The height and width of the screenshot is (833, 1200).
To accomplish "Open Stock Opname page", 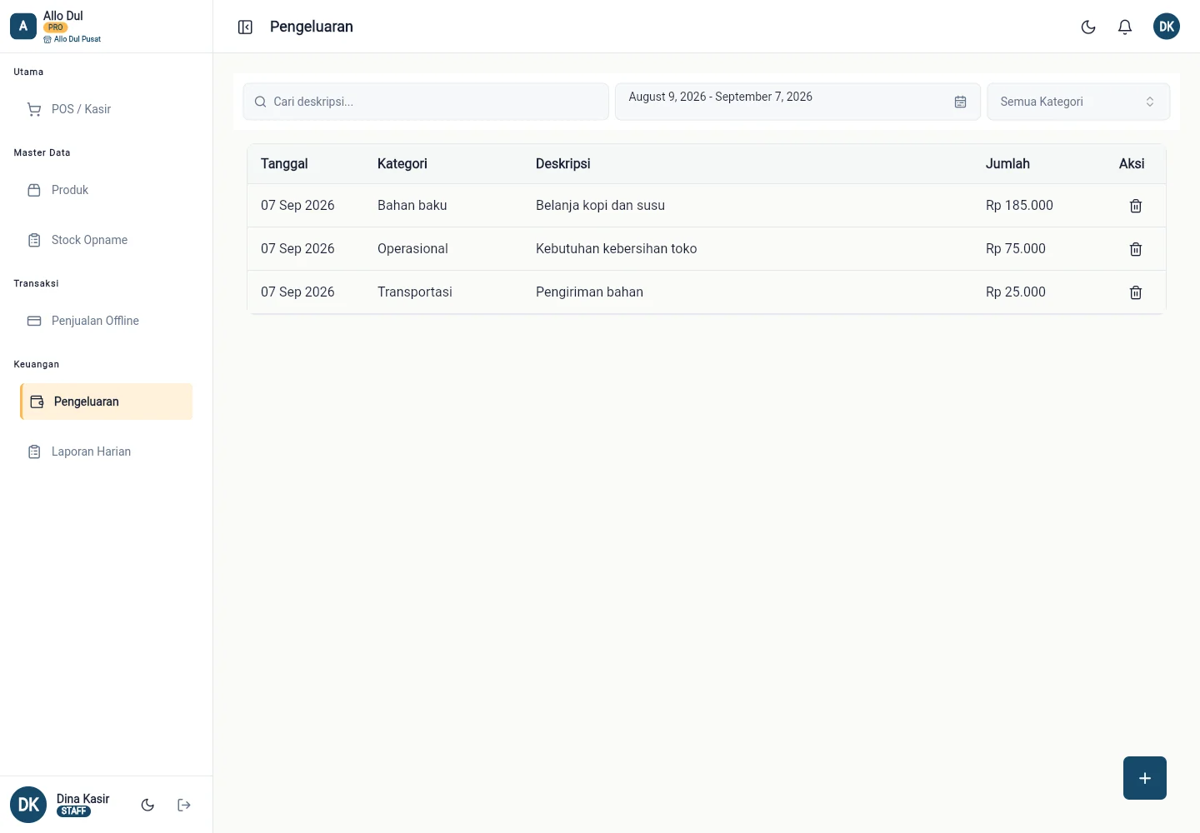I will [x=107, y=240].
